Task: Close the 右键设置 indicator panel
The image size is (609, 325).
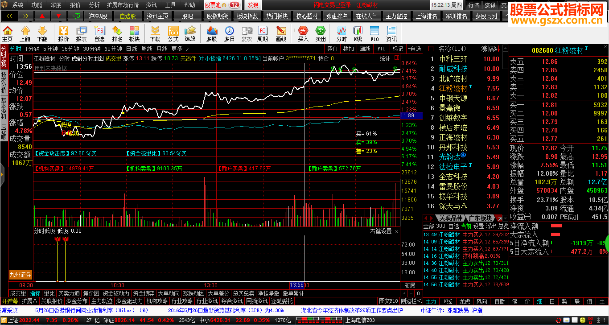Action: tap(396, 231)
